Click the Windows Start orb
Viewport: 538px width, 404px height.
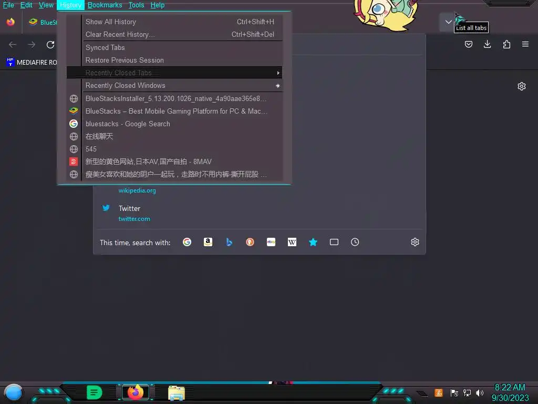pyautogui.click(x=13, y=392)
